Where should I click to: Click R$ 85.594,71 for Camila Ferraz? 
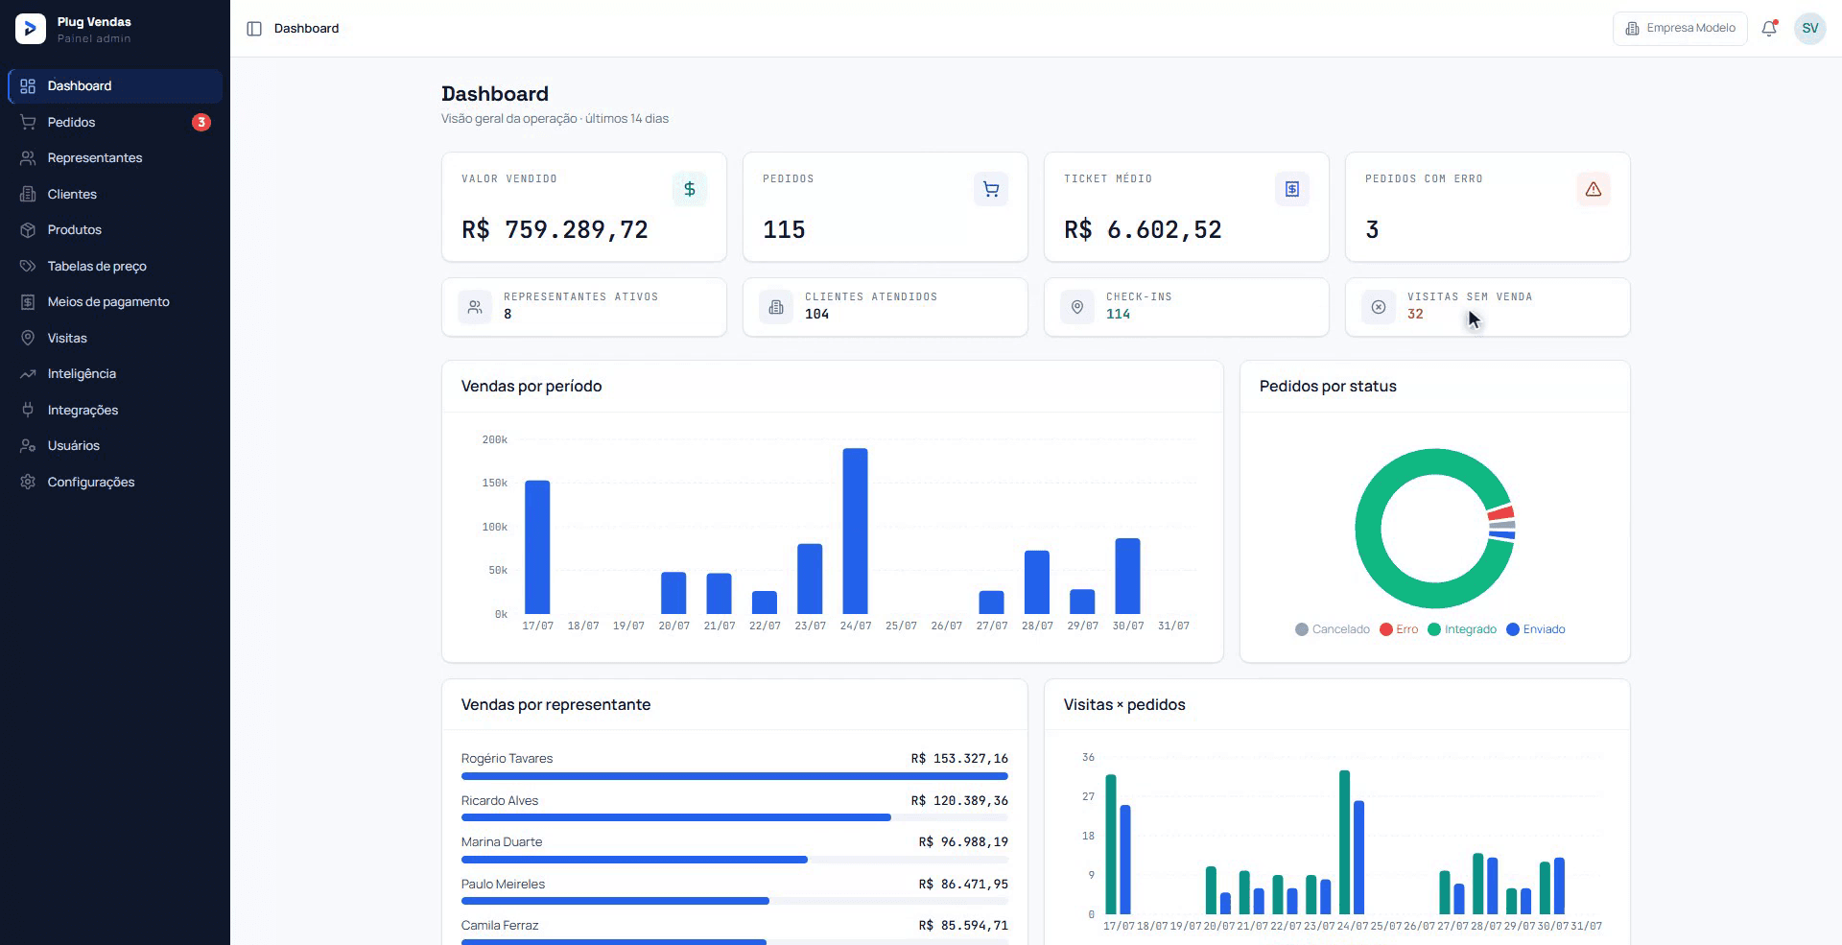click(x=963, y=926)
